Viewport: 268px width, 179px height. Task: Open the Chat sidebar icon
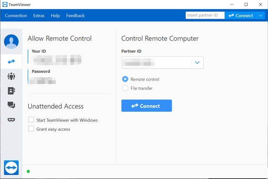pos(11,105)
